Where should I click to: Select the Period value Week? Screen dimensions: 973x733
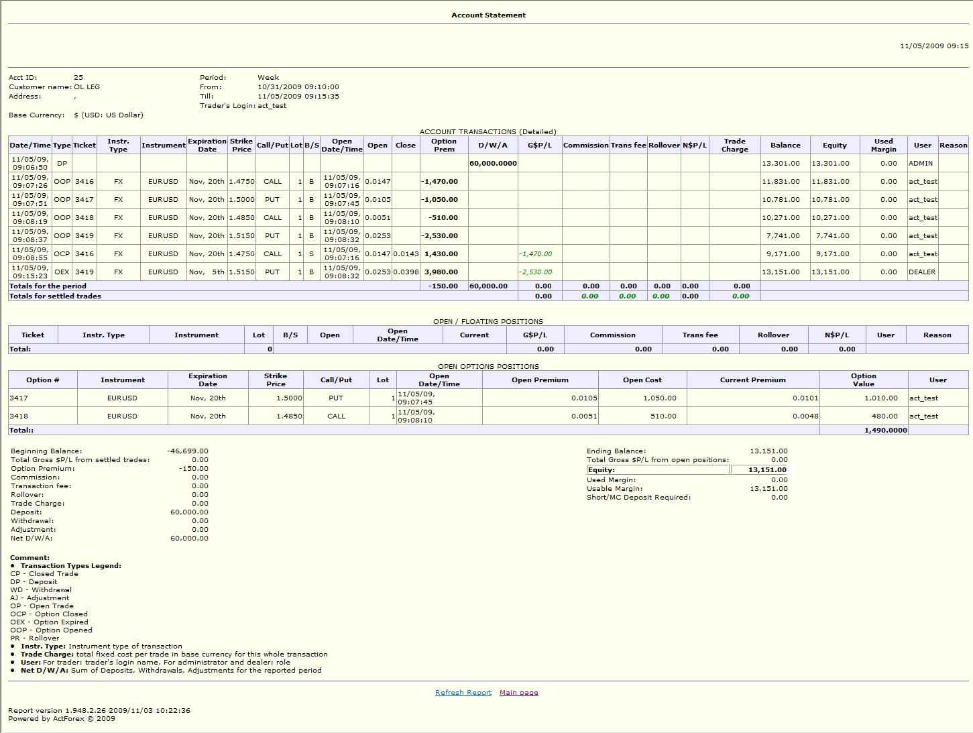click(x=268, y=78)
